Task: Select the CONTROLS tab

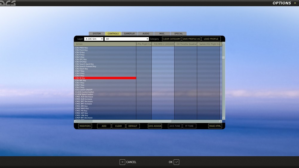Action: coord(113,33)
